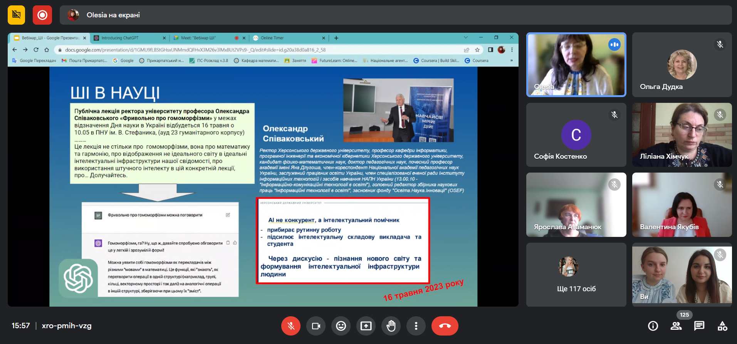The image size is (737, 344).
Task: Open meeting details info icon
Action: pos(653,326)
